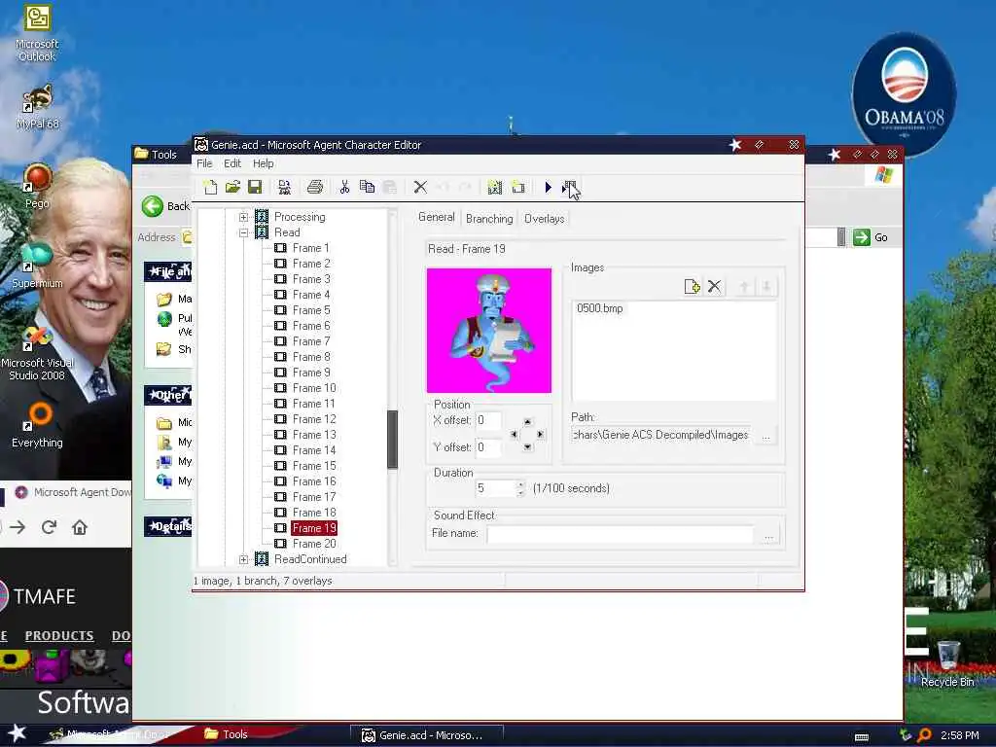This screenshot has width=996, height=747.
Task: Cut selection with the scissors icon
Action: click(x=344, y=187)
